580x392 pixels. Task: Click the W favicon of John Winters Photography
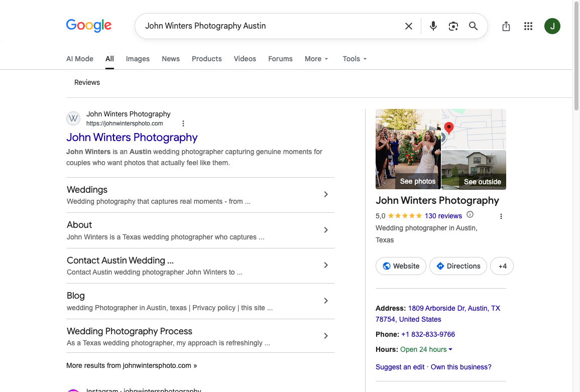tap(73, 119)
